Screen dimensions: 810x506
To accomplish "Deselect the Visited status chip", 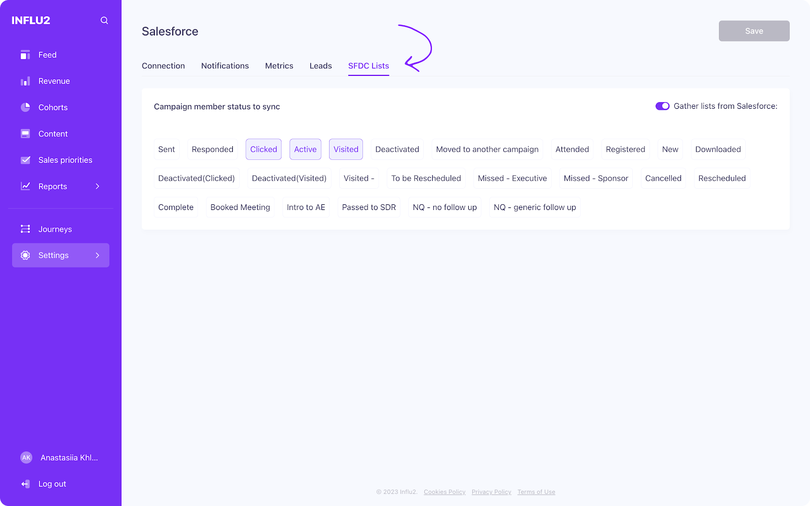I will (x=346, y=149).
